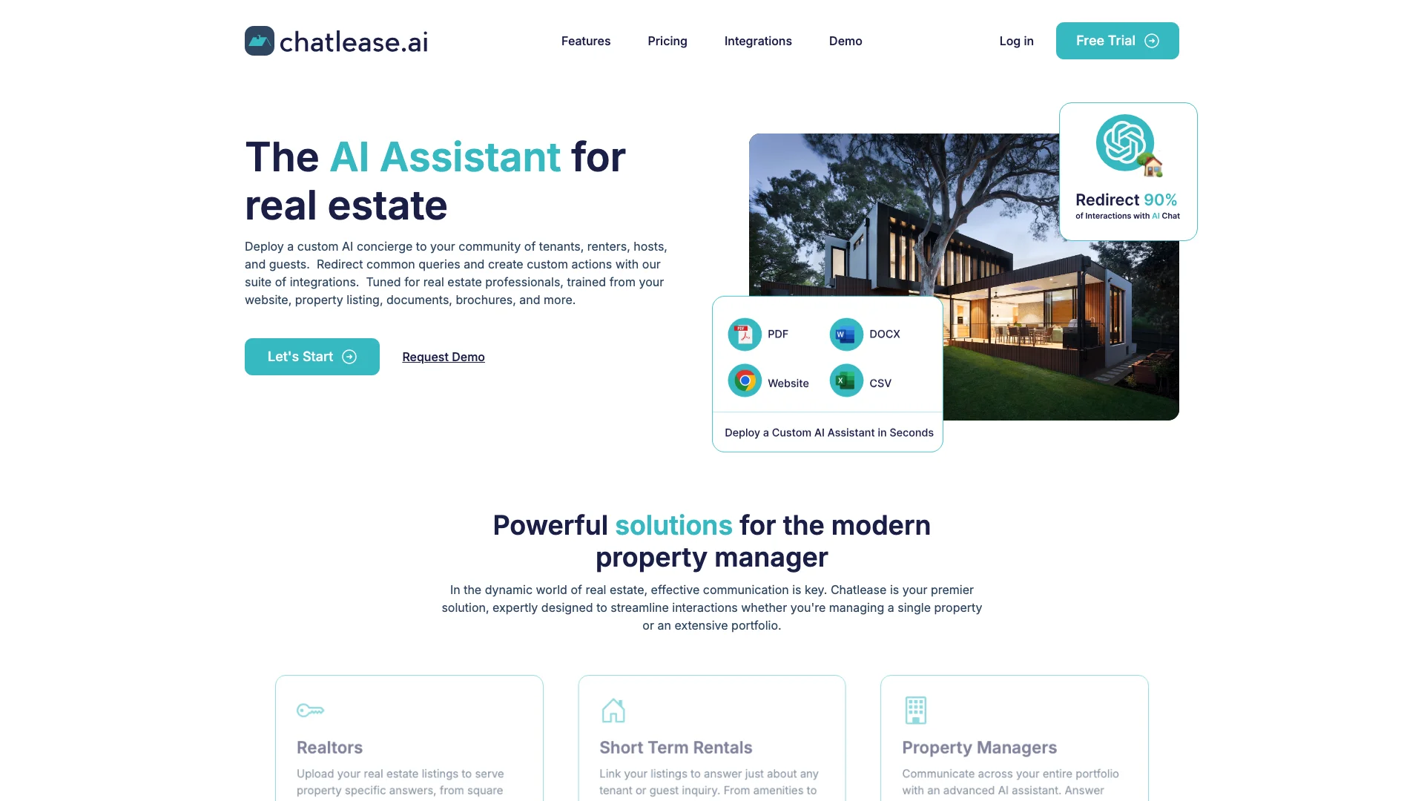The image size is (1424, 801).
Task: Click the Free Trial button
Action: tap(1117, 40)
